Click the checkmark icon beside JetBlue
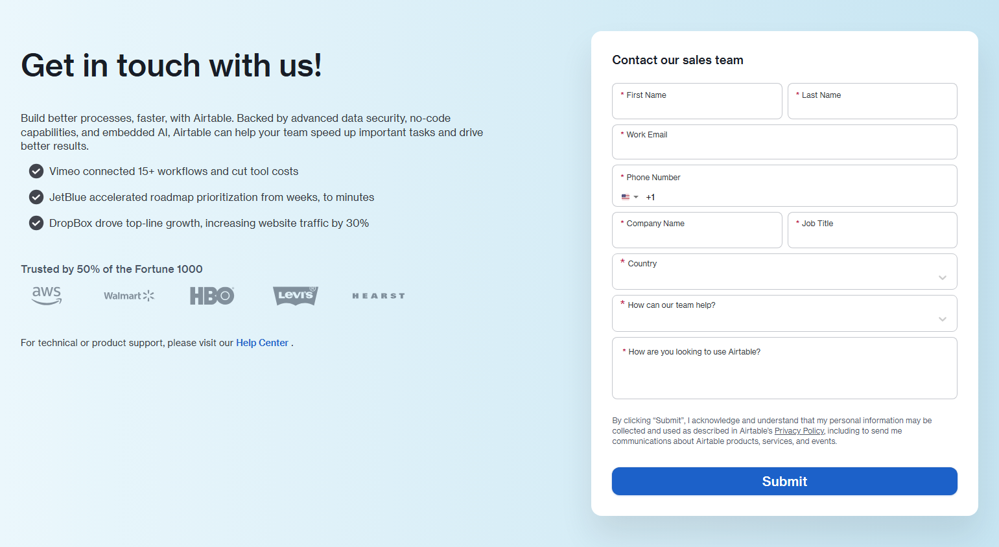The width and height of the screenshot is (999, 547). (36, 197)
